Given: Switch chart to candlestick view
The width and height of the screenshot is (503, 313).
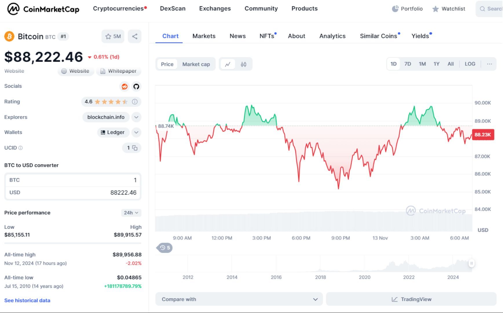Looking at the screenshot, I should pos(243,64).
